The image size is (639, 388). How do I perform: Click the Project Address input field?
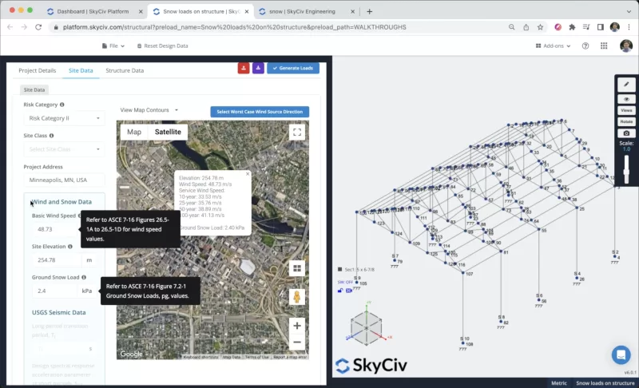tap(65, 180)
